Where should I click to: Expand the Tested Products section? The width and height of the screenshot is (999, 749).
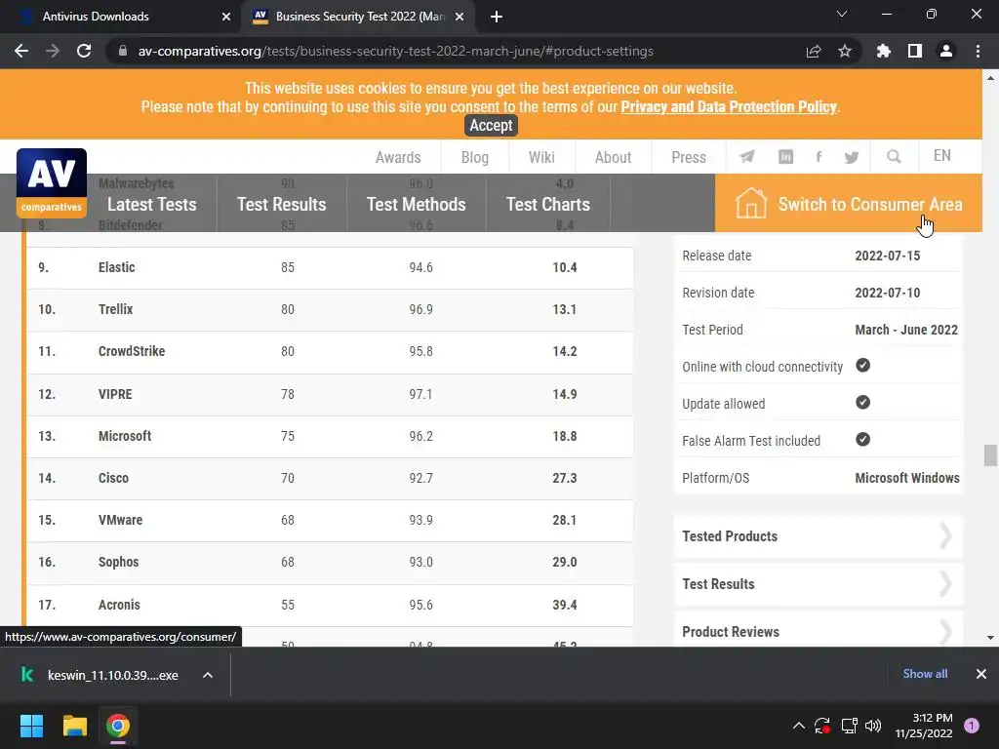tap(819, 536)
